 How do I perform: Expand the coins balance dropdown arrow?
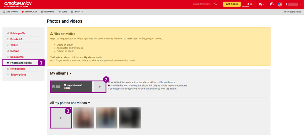255,4
